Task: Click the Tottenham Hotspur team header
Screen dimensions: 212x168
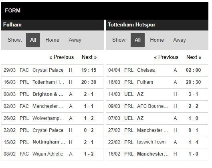Action: click(x=157, y=25)
